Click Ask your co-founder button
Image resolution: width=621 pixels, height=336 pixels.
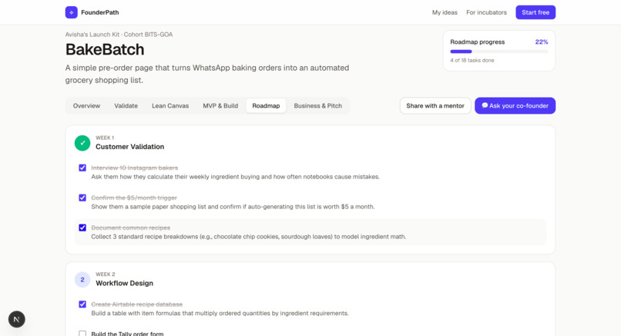tap(515, 105)
